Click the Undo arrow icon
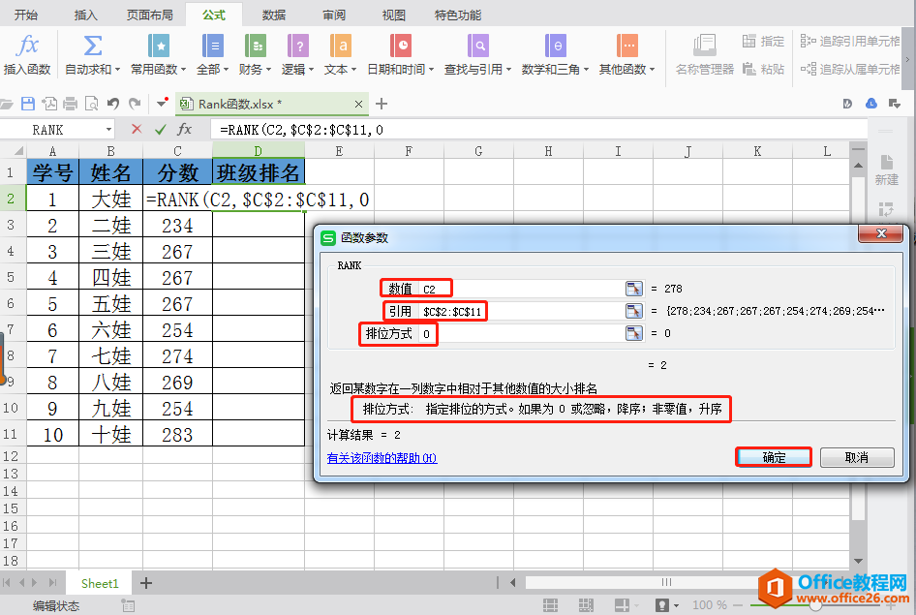Screen dimensions: 916x615 tap(112, 104)
